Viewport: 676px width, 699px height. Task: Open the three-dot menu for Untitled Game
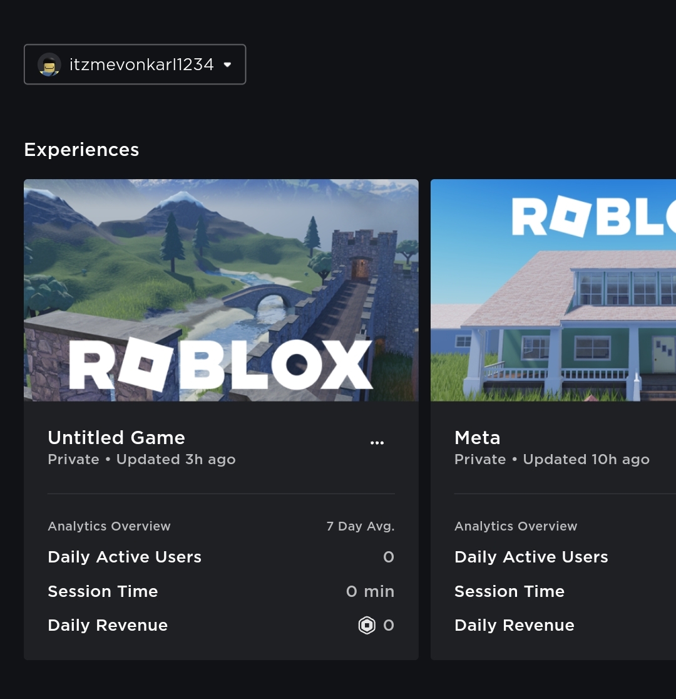[377, 442]
